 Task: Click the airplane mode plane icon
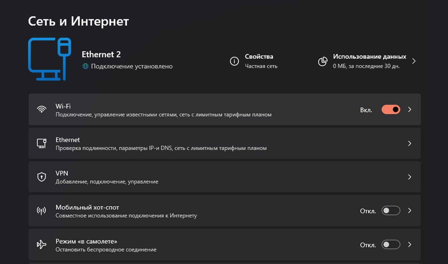(x=41, y=244)
